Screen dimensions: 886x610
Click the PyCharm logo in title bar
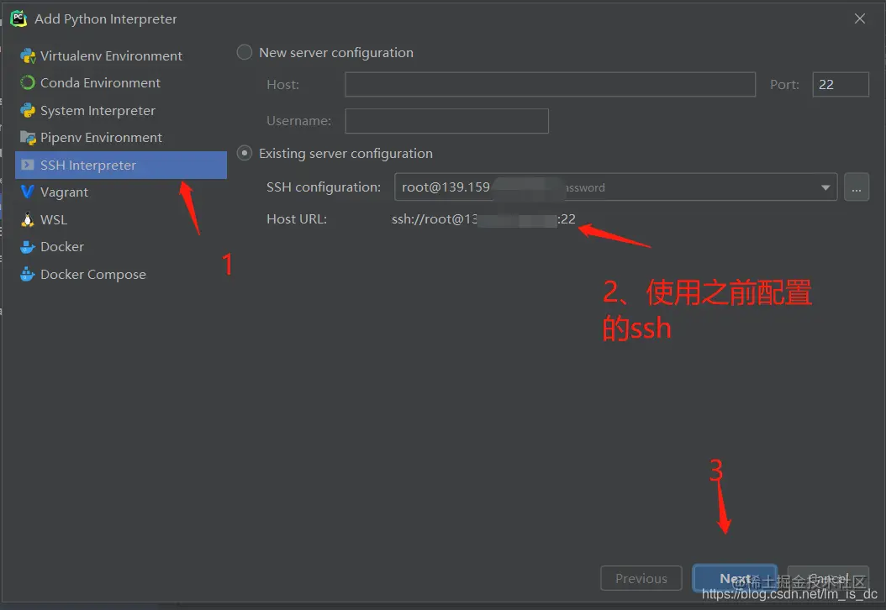18,18
